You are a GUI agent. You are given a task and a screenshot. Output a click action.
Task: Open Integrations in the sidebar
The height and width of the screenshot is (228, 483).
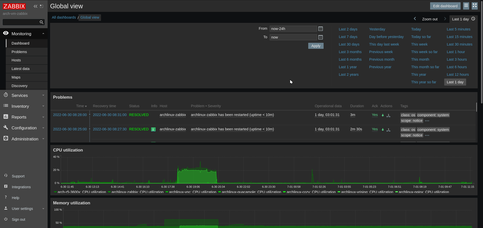21,187
